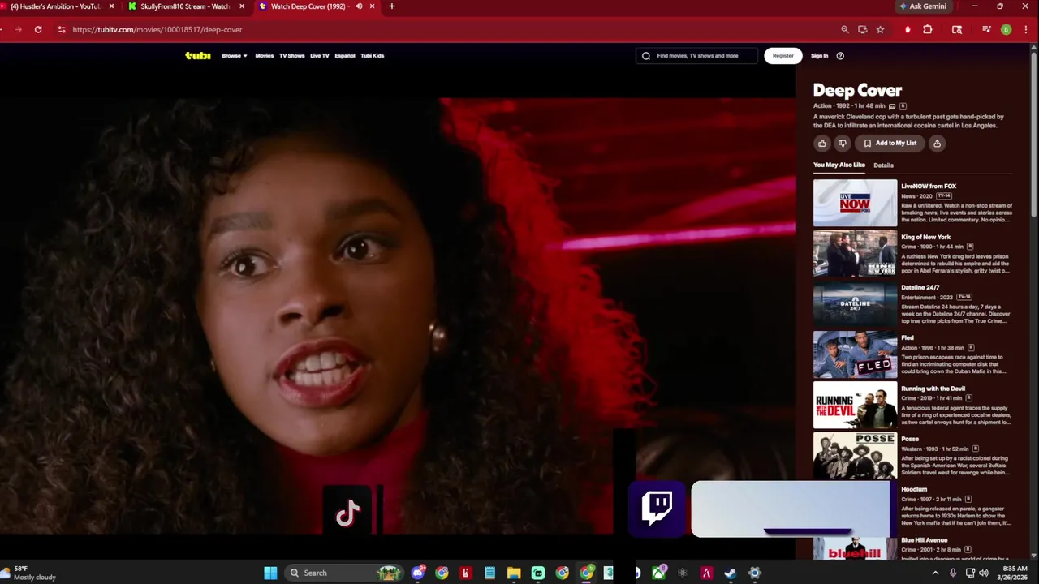Click the Register button

click(x=783, y=56)
